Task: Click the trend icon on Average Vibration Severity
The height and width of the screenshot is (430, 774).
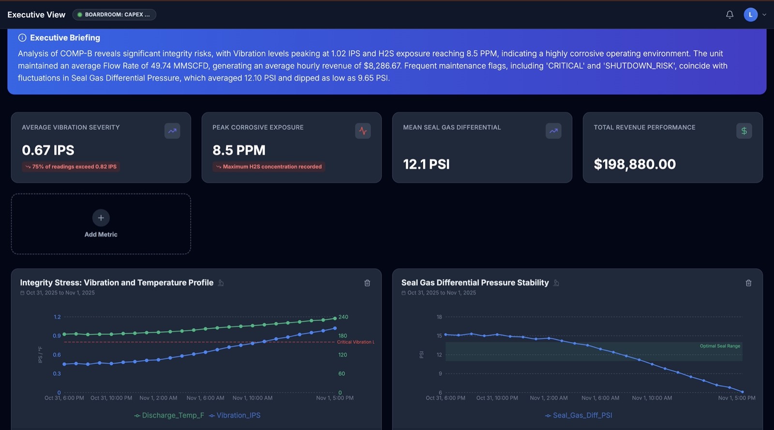Action: [172, 131]
